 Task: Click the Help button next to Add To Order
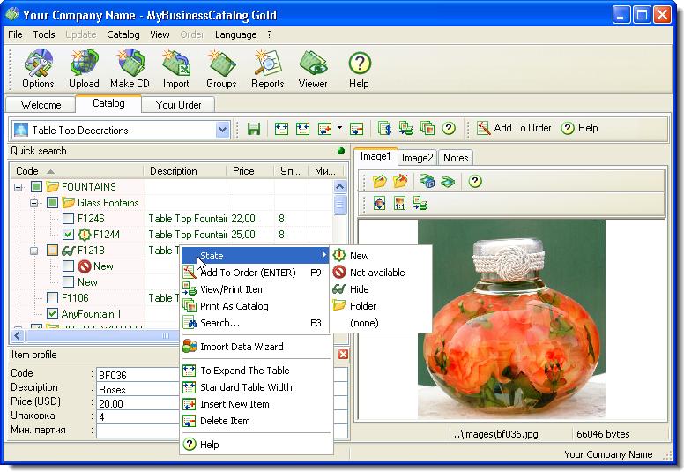pos(579,128)
